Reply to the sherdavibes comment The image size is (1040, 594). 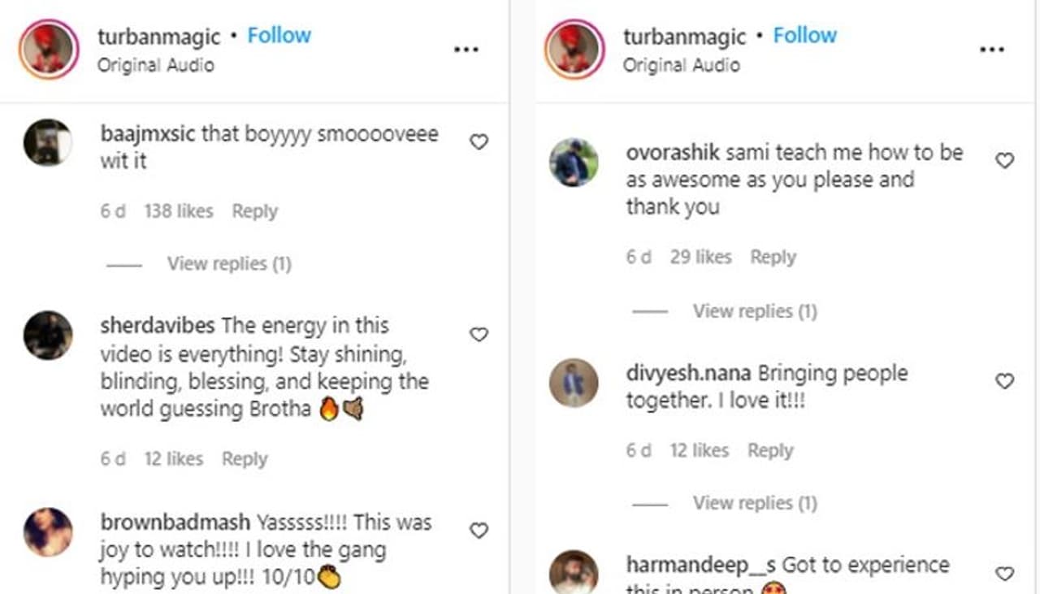[x=245, y=459]
